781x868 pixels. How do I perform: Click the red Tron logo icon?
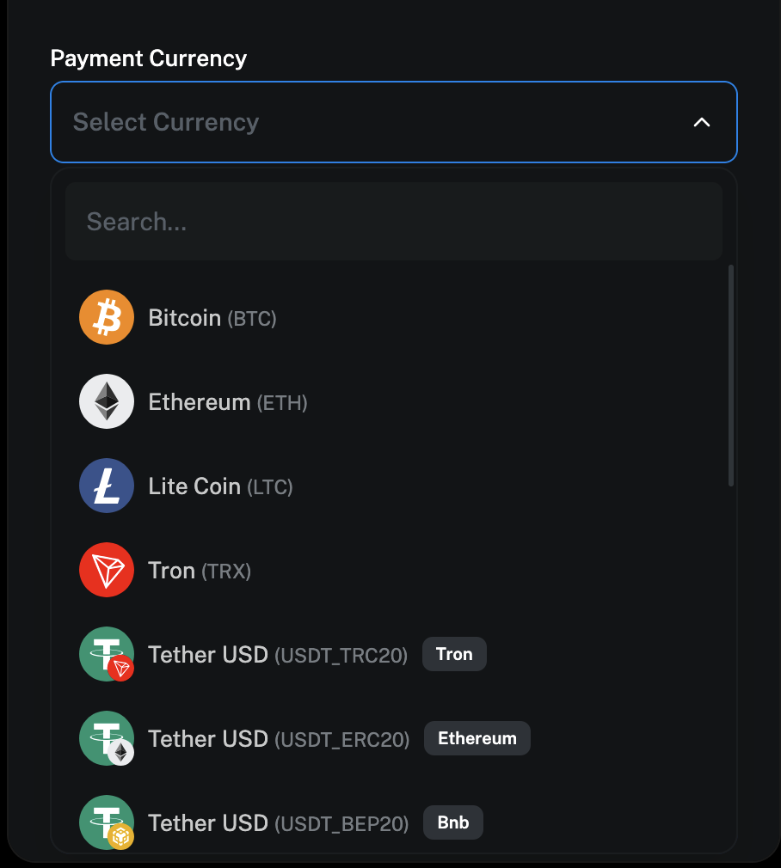(x=107, y=570)
